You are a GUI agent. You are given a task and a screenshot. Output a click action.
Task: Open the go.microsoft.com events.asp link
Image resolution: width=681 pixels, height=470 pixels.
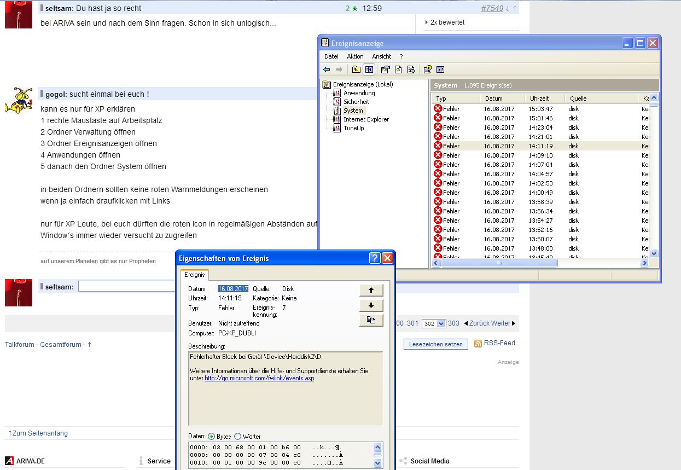coord(260,378)
